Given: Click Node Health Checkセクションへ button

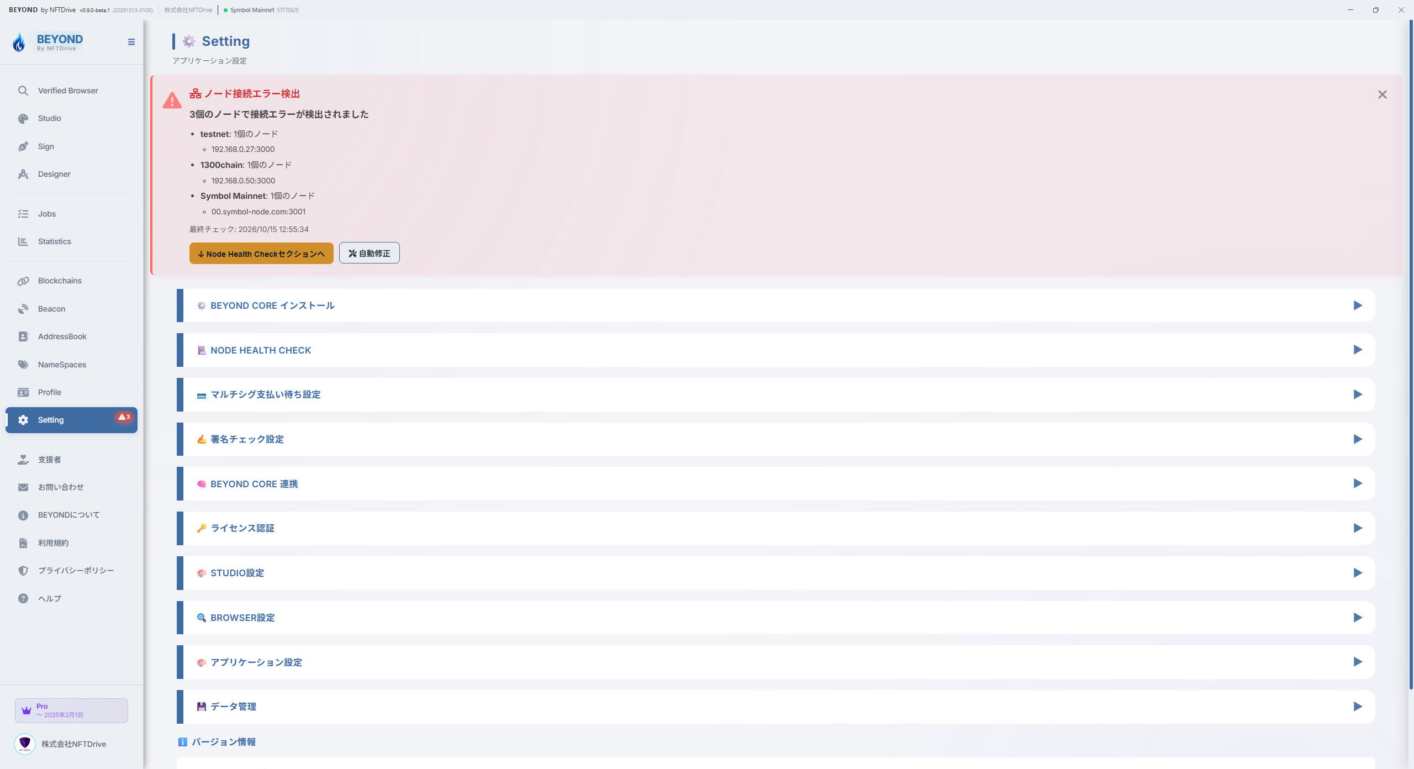Looking at the screenshot, I should (x=261, y=254).
